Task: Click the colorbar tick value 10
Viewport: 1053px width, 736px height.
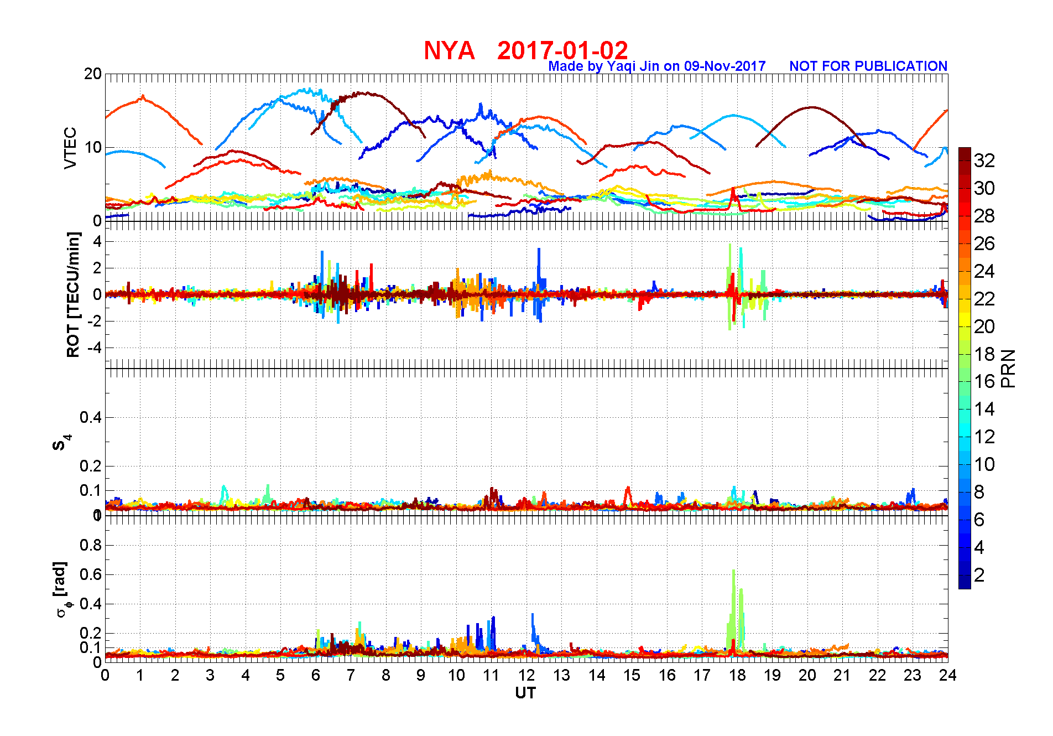Action: click(x=984, y=464)
